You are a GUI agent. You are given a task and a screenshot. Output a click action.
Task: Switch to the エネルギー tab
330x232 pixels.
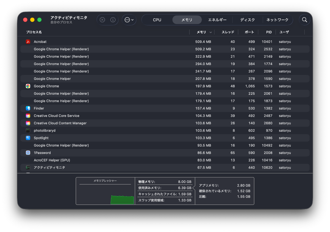(x=217, y=20)
